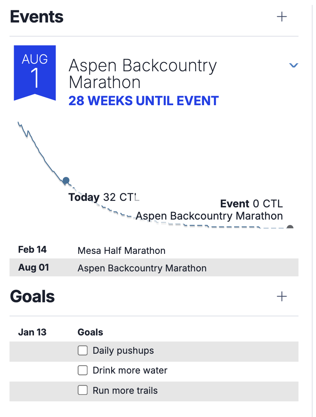Click the 28 Weeks Until Event text
Screen dimensions: 316x417
tap(144, 101)
